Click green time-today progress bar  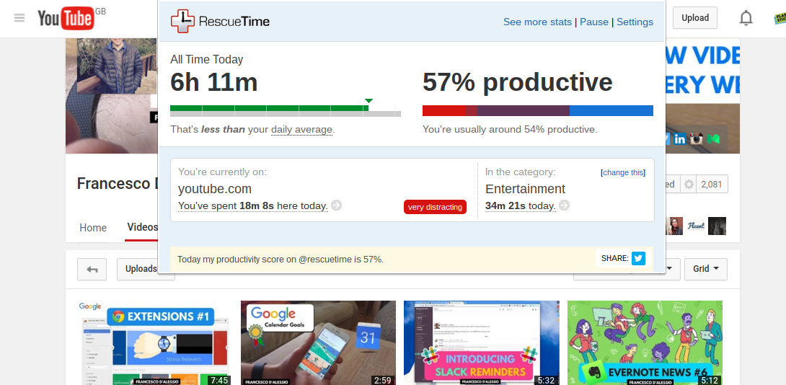[x=269, y=107]
